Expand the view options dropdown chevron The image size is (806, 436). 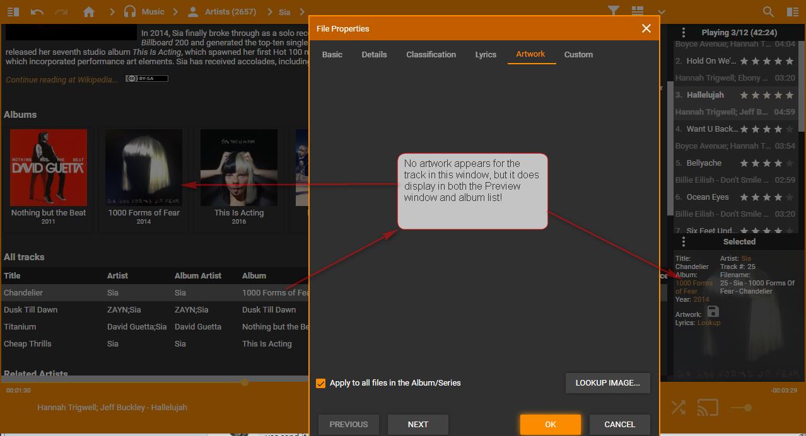pyautogui.click(x=661, y=12)
